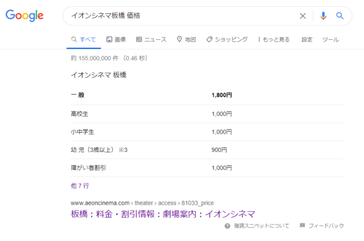The image size is (364, 241).
Task: Open the 設定 menu
Action: pyautogui.click(x=307, y=40)
